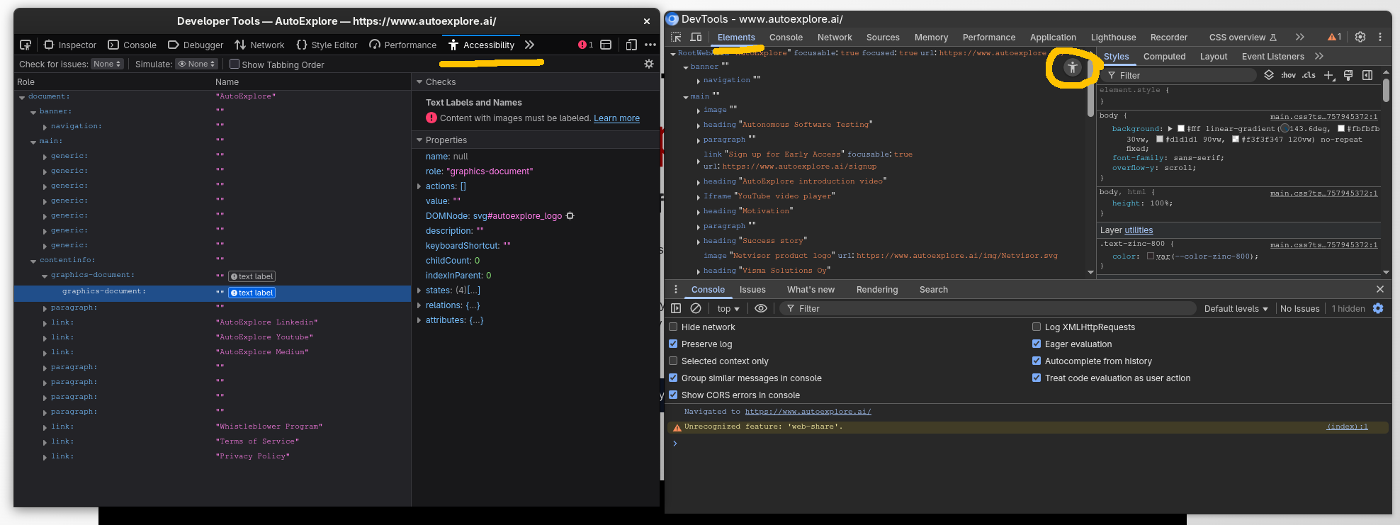Open the Lighthouse tab
Screen dimensions: 1400x525
tap(1113, 38)
